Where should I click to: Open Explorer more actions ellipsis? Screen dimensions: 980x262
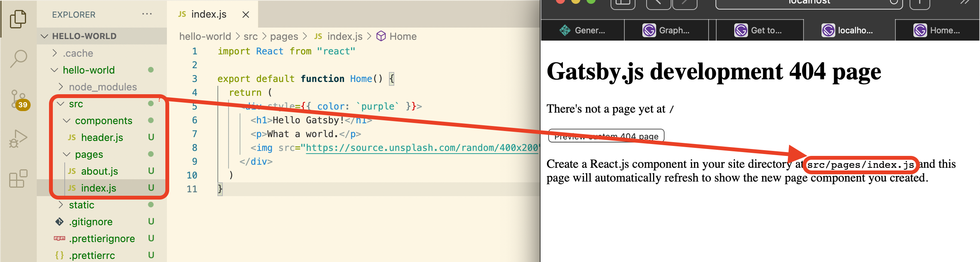(x=147, y=14)
